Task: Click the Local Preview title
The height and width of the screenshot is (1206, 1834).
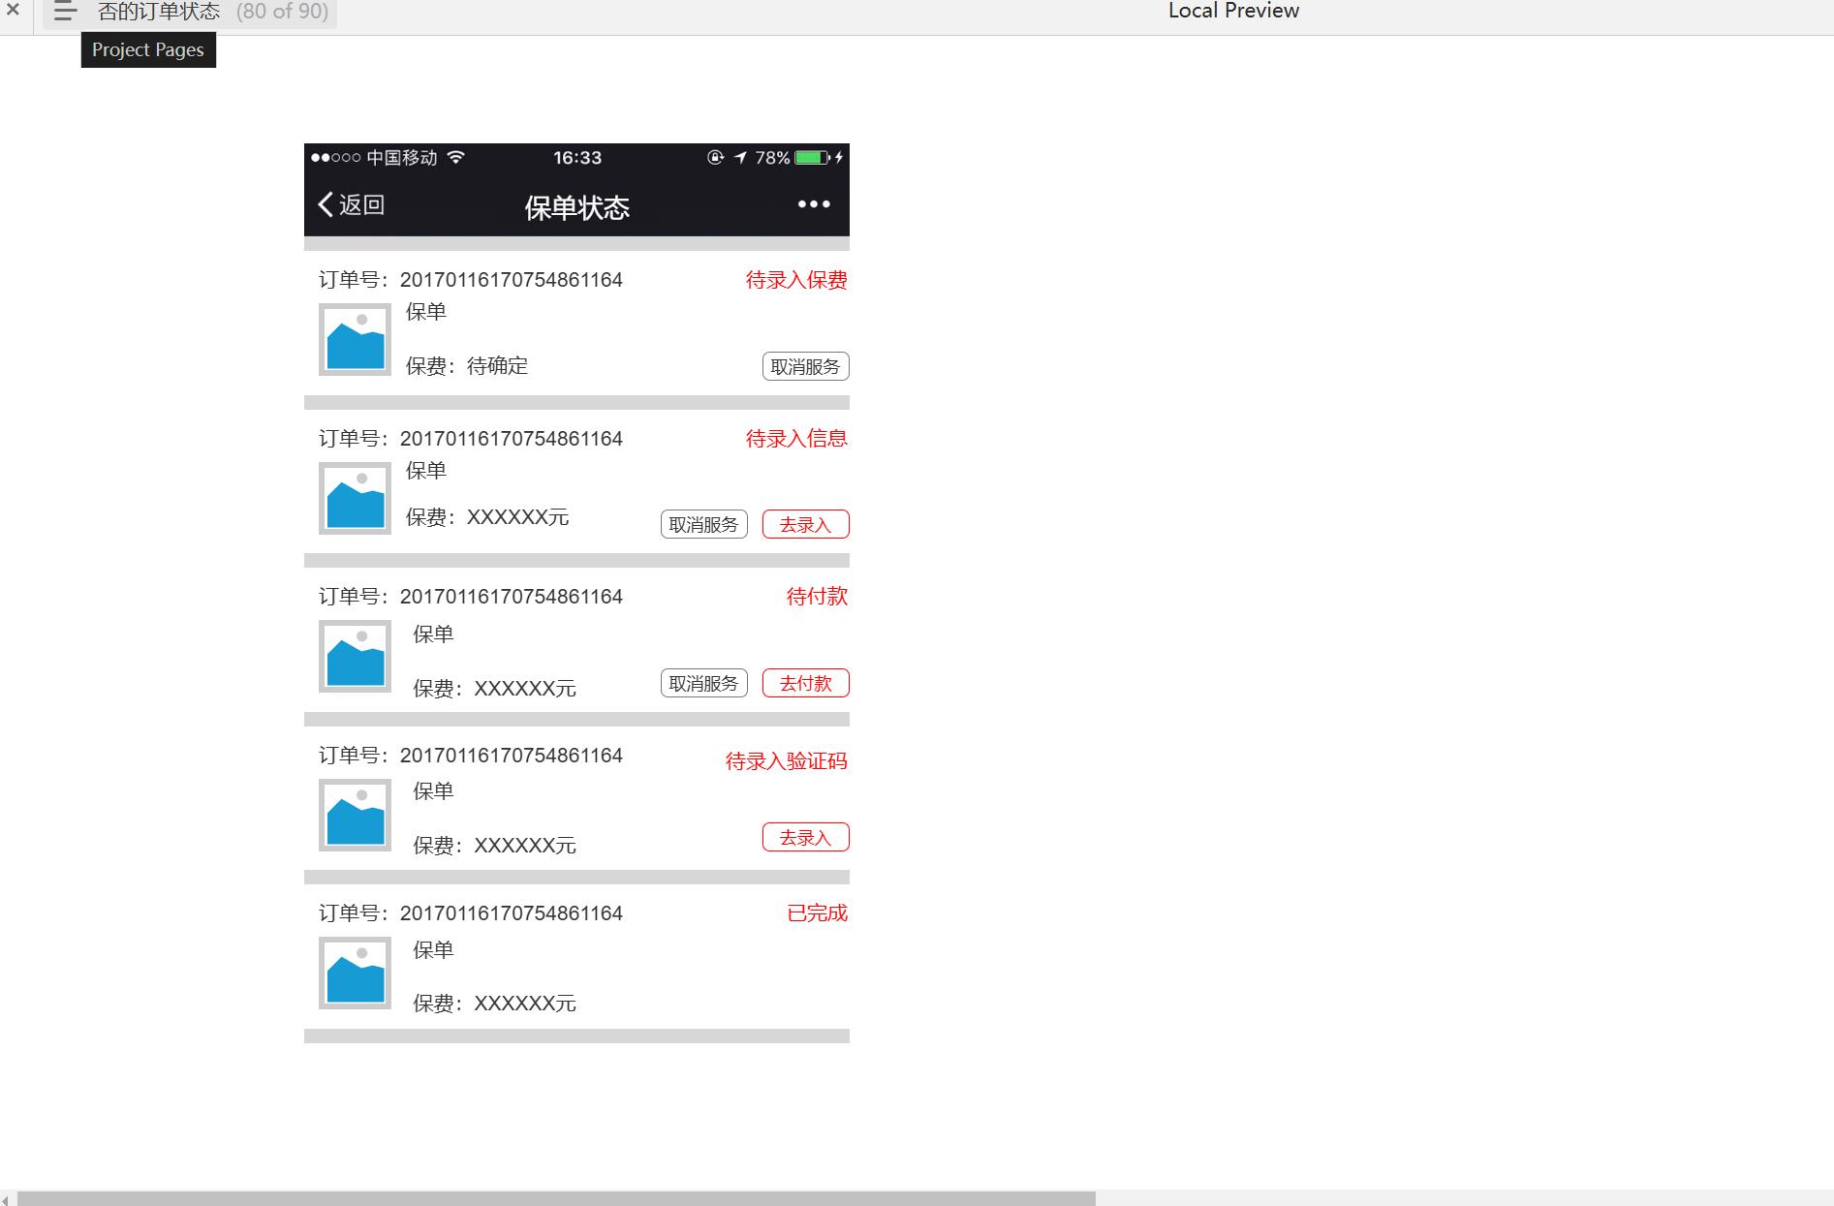Action: (1233, 11)
